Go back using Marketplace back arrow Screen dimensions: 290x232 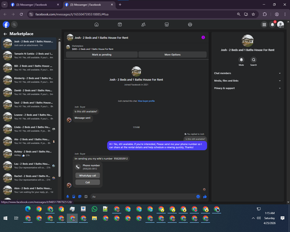tap(5, 34)
